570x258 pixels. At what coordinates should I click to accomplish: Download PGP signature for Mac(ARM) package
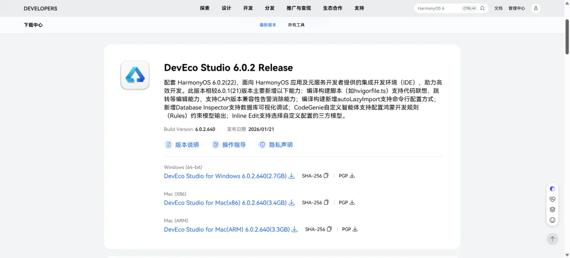(355, 230)
